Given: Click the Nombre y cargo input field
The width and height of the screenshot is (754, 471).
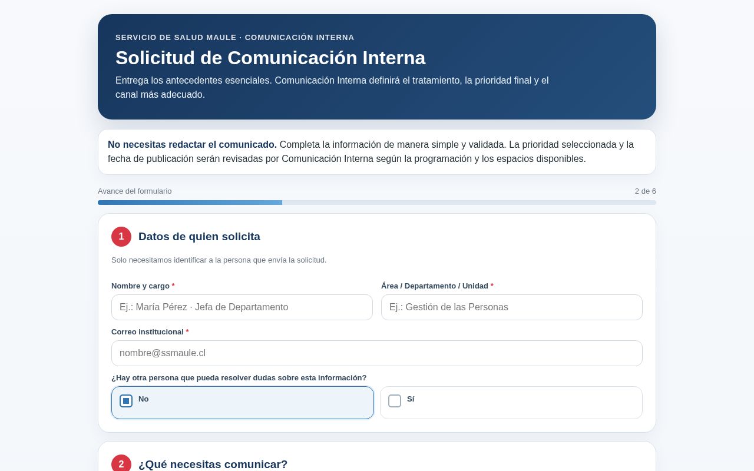Looking at the screenshot, I should point(242,307).
